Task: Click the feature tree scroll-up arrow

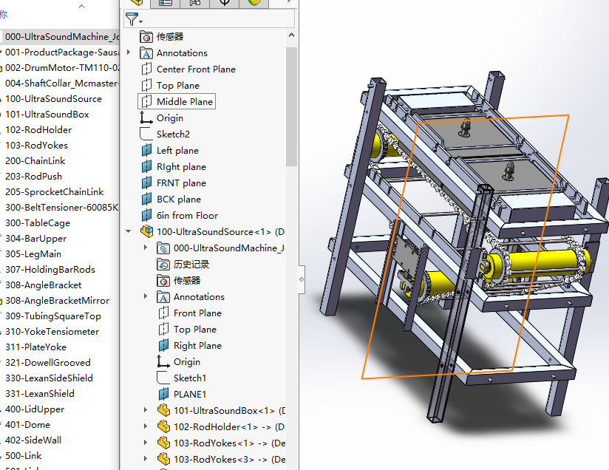Action: (291, 35)
